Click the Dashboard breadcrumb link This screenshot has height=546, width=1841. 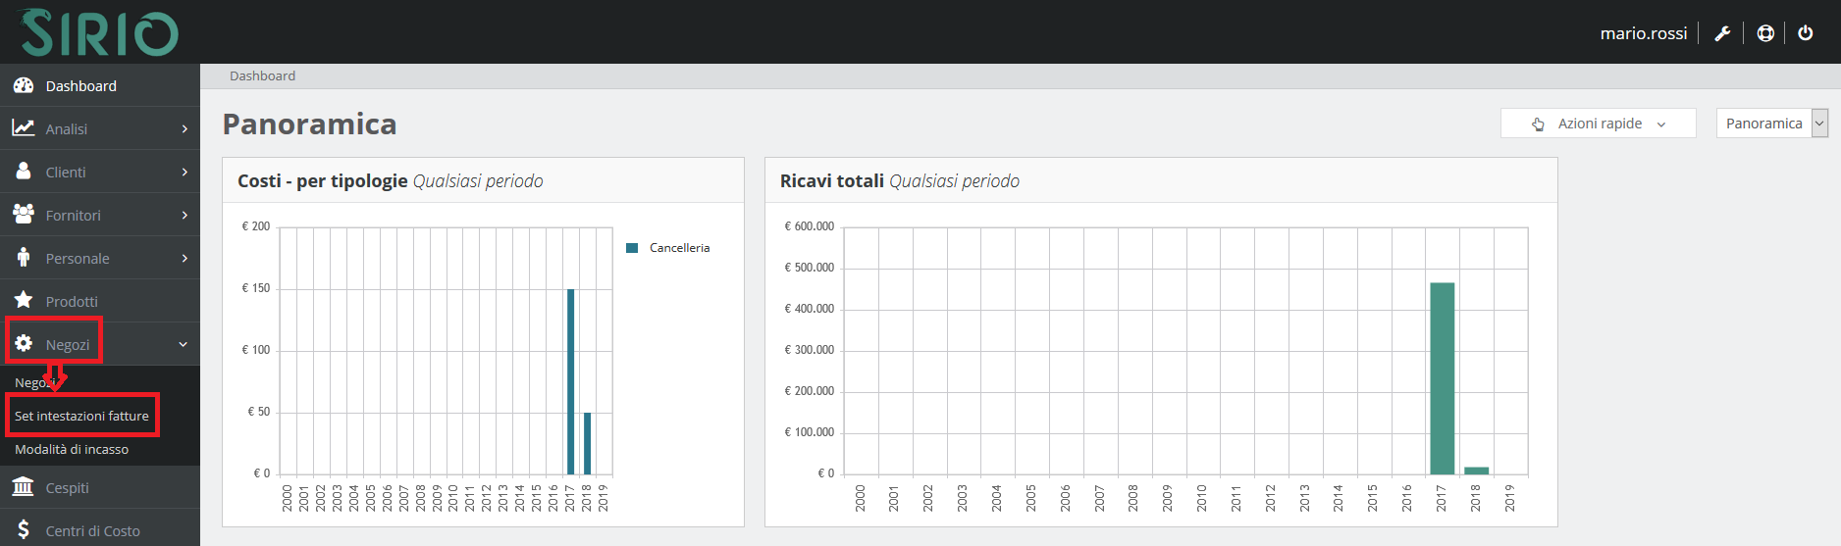pos(262,75)
